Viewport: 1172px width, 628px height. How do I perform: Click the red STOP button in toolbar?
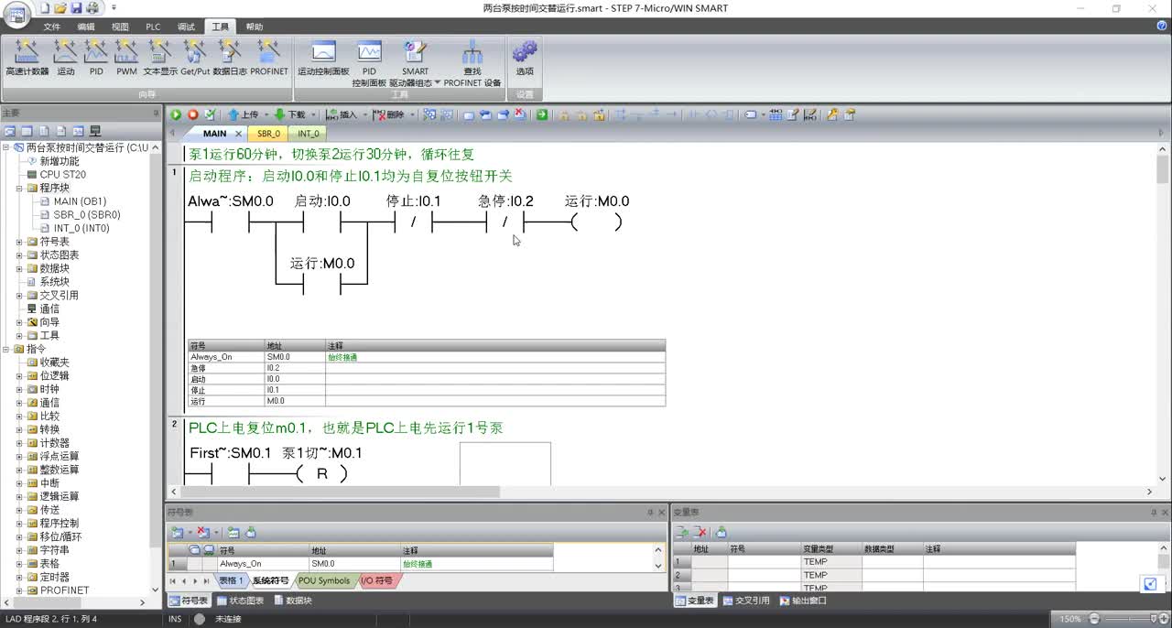[x=193, y=114]
